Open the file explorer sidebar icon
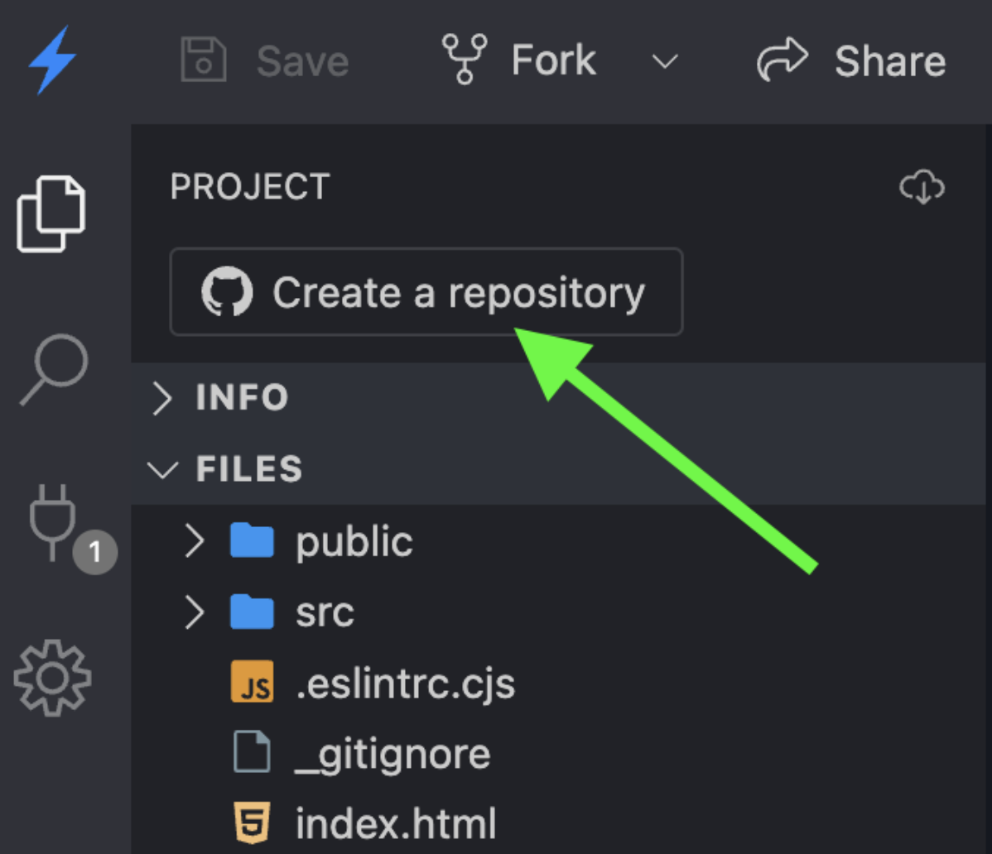The width and height of the screenshot is (992, 854). click(x=51, y=213)
